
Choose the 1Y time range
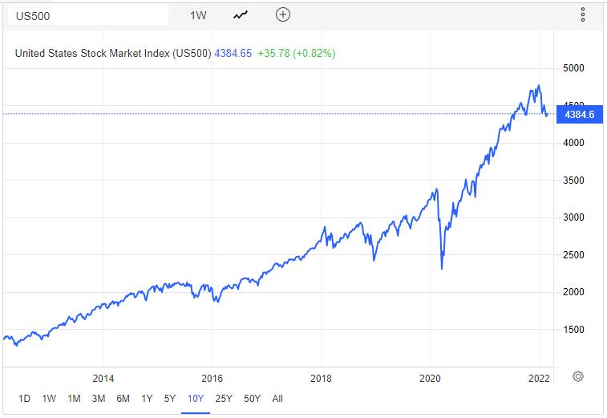click(147, 398)
